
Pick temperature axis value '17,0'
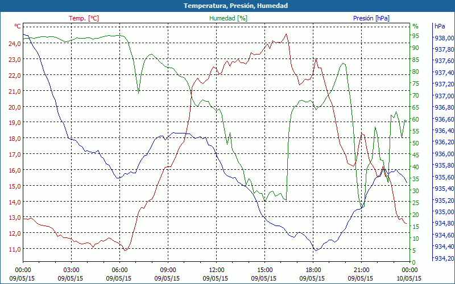click(15, 154)
